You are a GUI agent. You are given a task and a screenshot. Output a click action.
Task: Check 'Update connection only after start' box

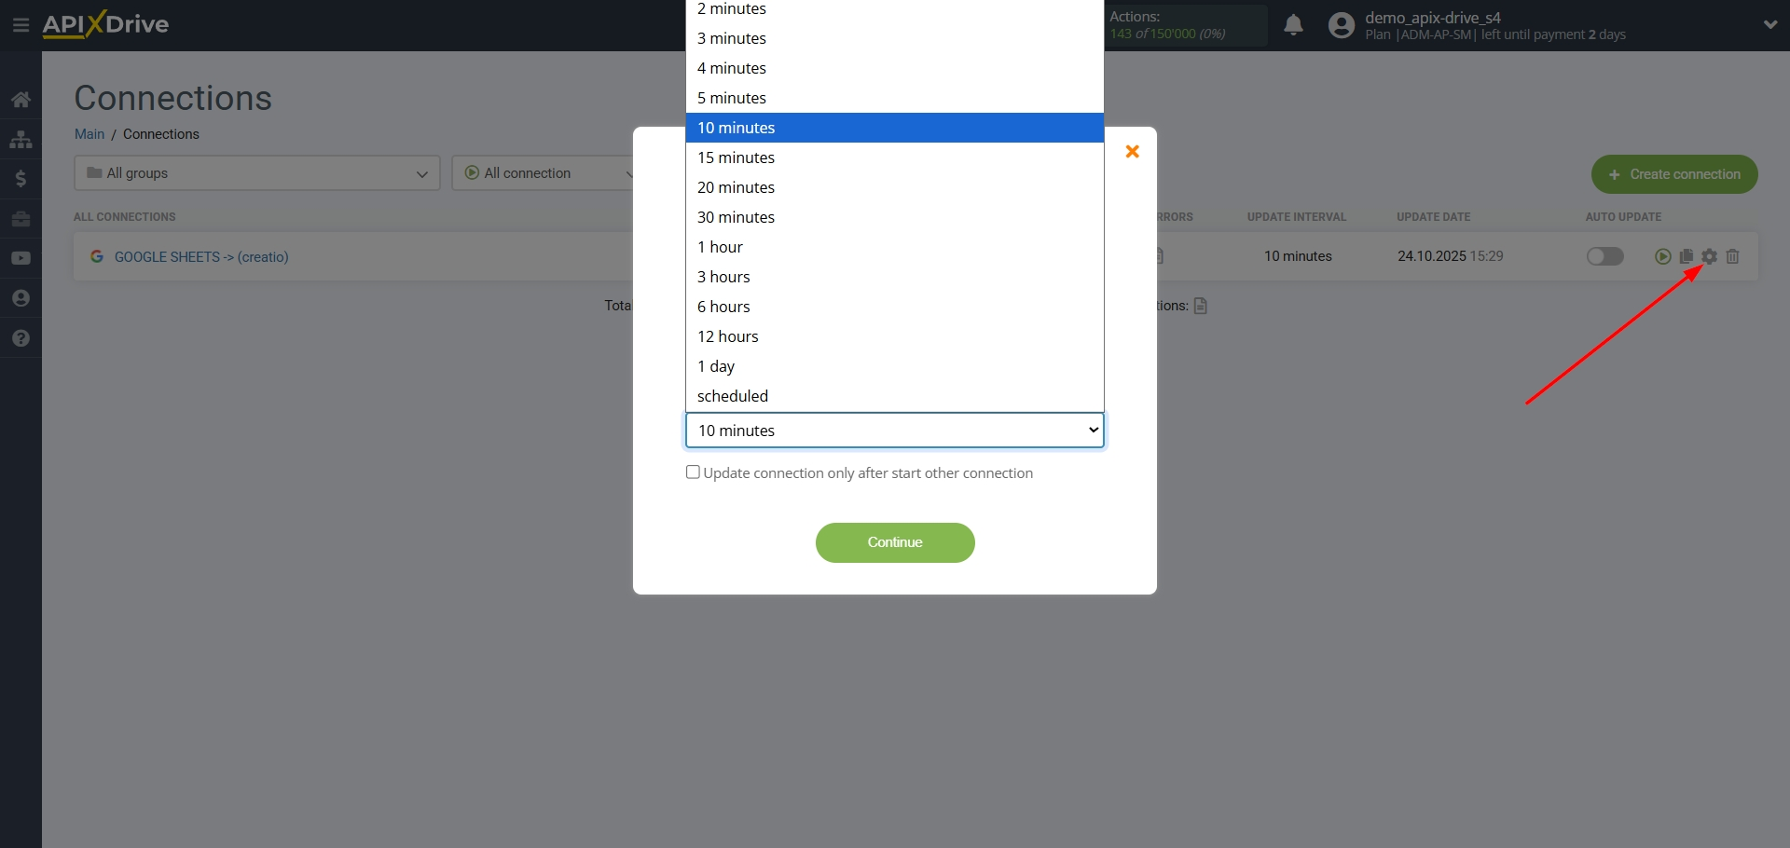pos(693,472)
